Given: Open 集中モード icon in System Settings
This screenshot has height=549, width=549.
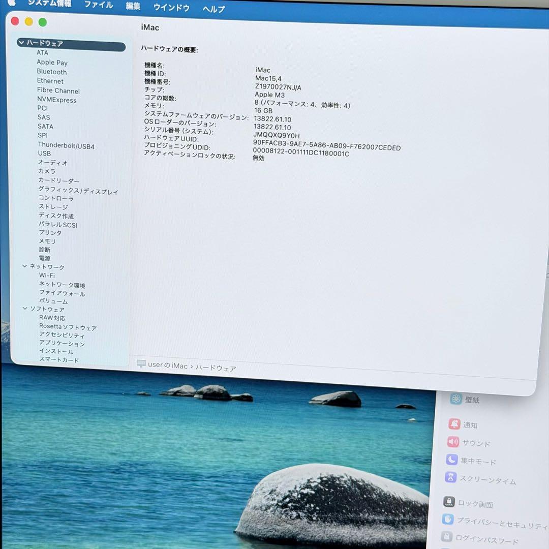Looking at the screenshot, I should [x=452, y=460].
